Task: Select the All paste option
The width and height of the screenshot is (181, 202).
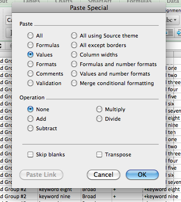Action: coord(30,36)
